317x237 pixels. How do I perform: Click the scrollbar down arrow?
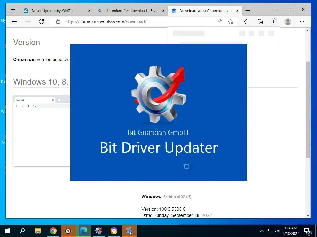click(308, 216)
